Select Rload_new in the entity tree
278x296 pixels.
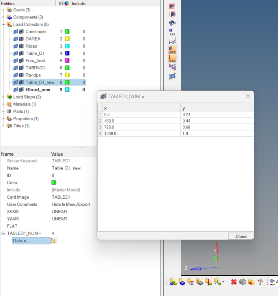point(38,89)
